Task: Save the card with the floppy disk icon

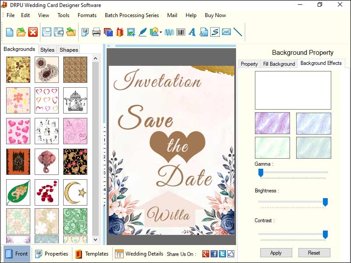Action: pyautogui.click(x=47, y=32)
